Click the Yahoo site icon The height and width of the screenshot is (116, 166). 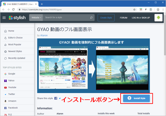6,81
